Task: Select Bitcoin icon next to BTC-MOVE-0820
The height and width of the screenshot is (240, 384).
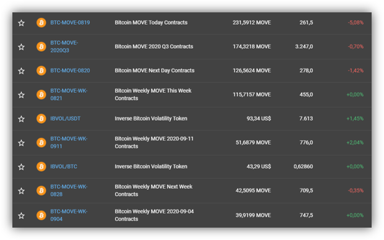Action: pyautogui.click(x=41, y=71)
